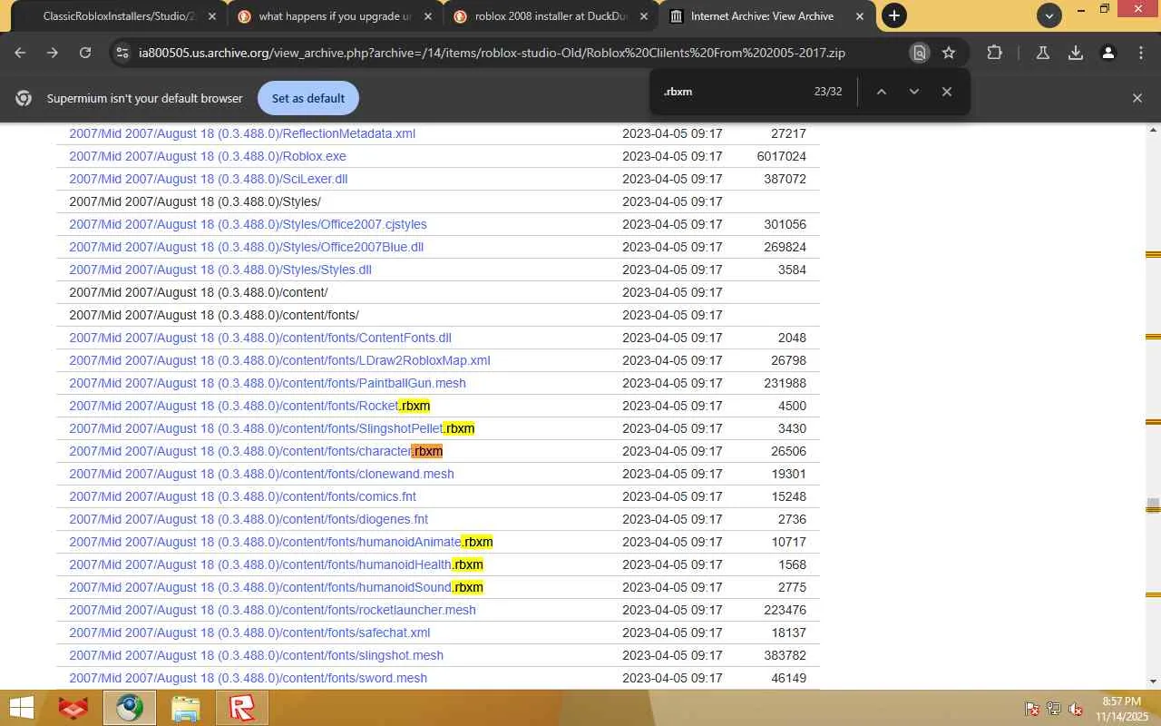Open the Downloads toolbar icon
Screen dimensions: 1161x726
[x=1076, y=53]
